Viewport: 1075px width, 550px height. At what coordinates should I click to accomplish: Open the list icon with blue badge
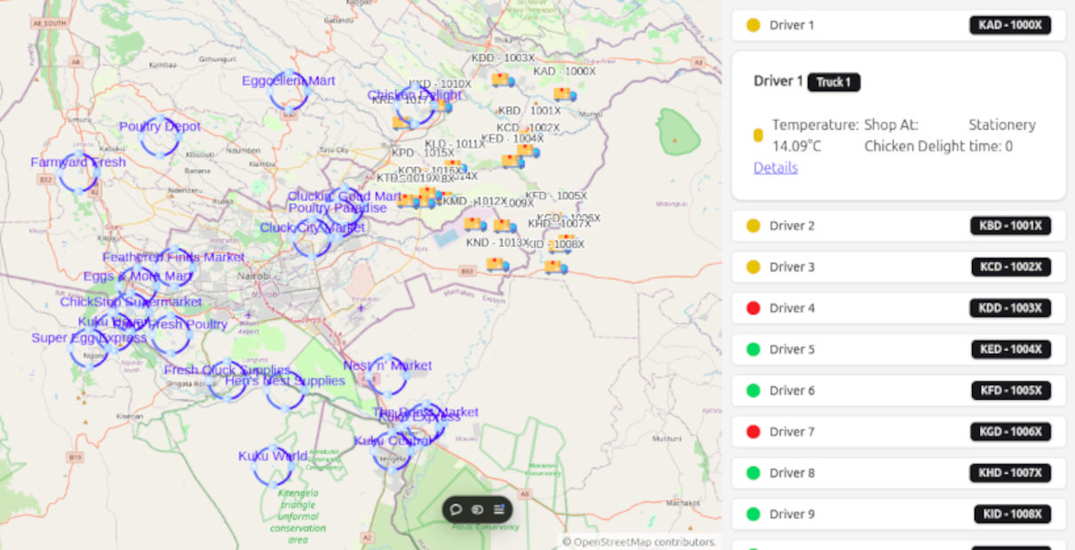click(x=498, y=508)
